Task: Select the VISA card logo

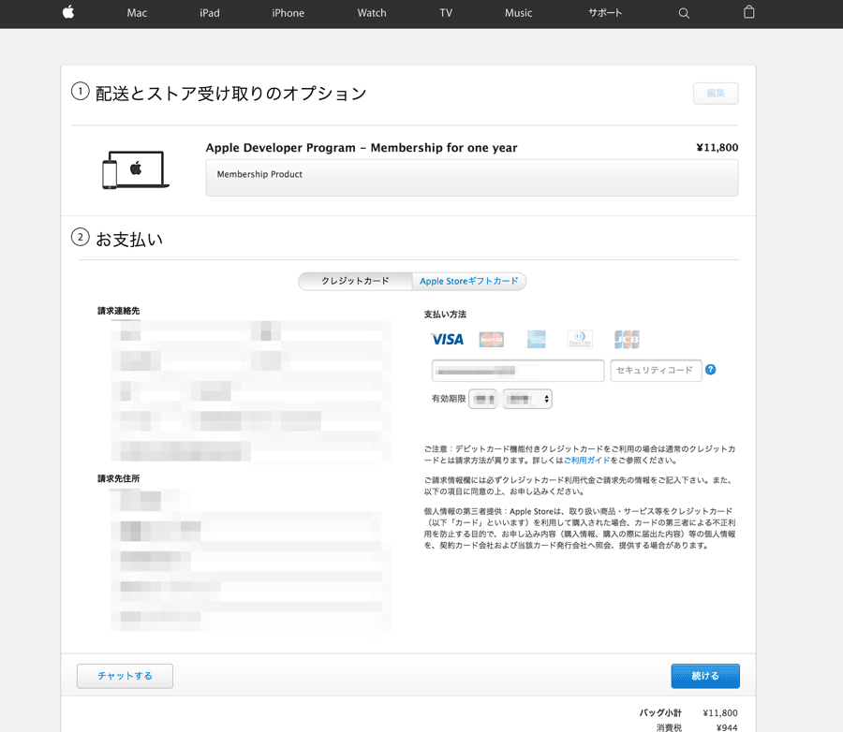Action: click(x=448, y=339)
